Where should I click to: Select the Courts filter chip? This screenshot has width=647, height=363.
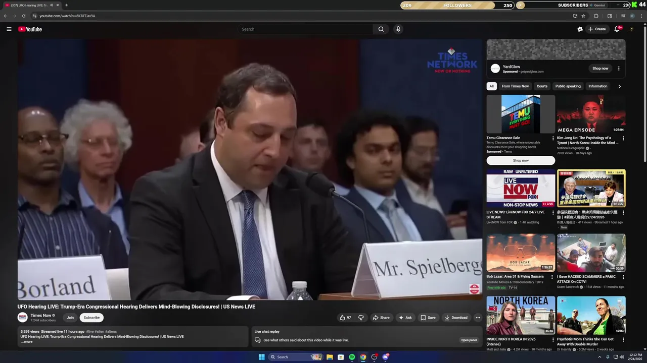coord(542,86)
